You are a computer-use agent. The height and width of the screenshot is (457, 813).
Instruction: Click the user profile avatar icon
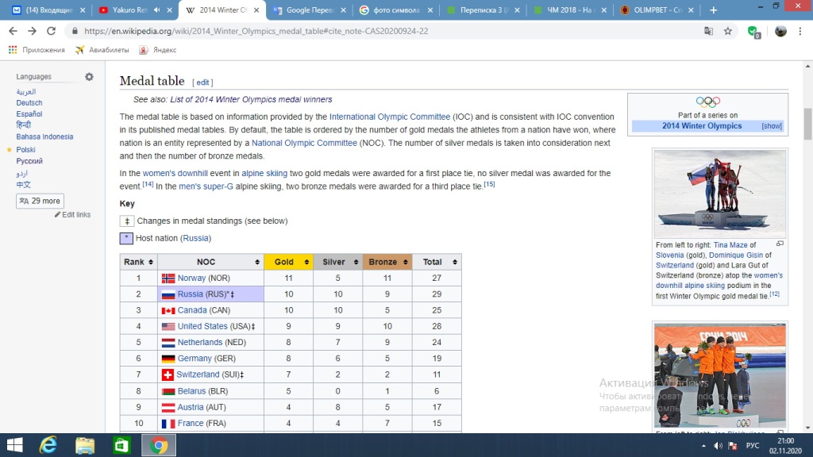pyautogui.click(x=780, y=31)
